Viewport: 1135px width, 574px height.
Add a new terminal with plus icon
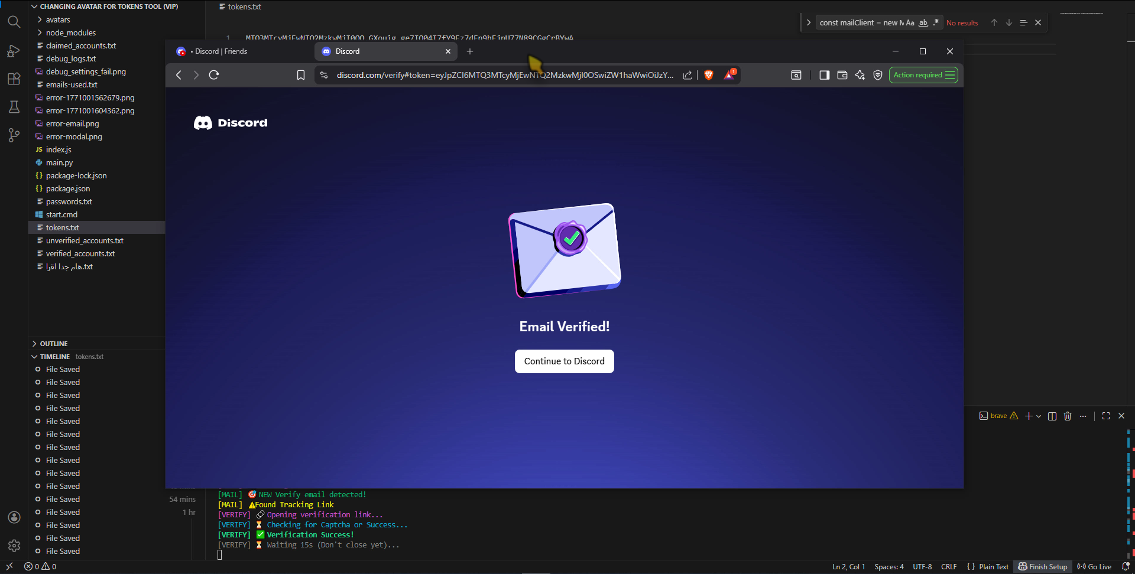tap(1029, 416)
